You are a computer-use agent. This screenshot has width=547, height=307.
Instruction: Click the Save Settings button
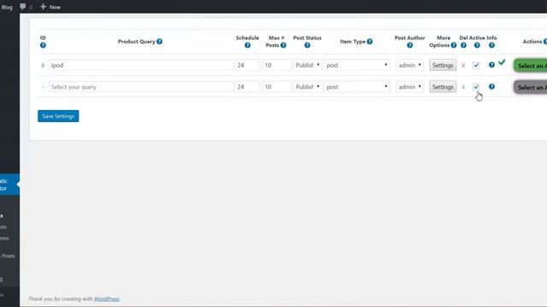click(x=58, y=116)
